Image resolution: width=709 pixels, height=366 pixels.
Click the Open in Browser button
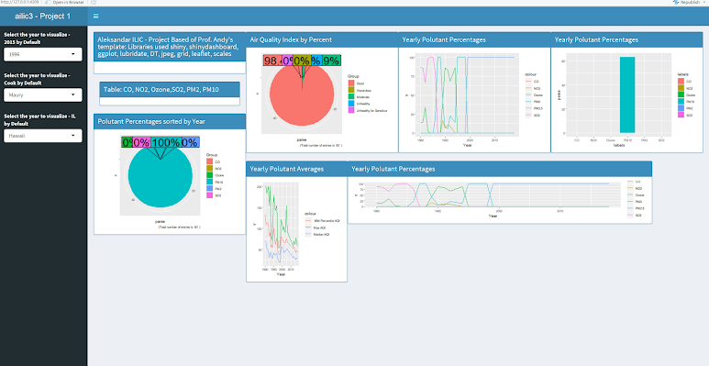tap(64, 2)
